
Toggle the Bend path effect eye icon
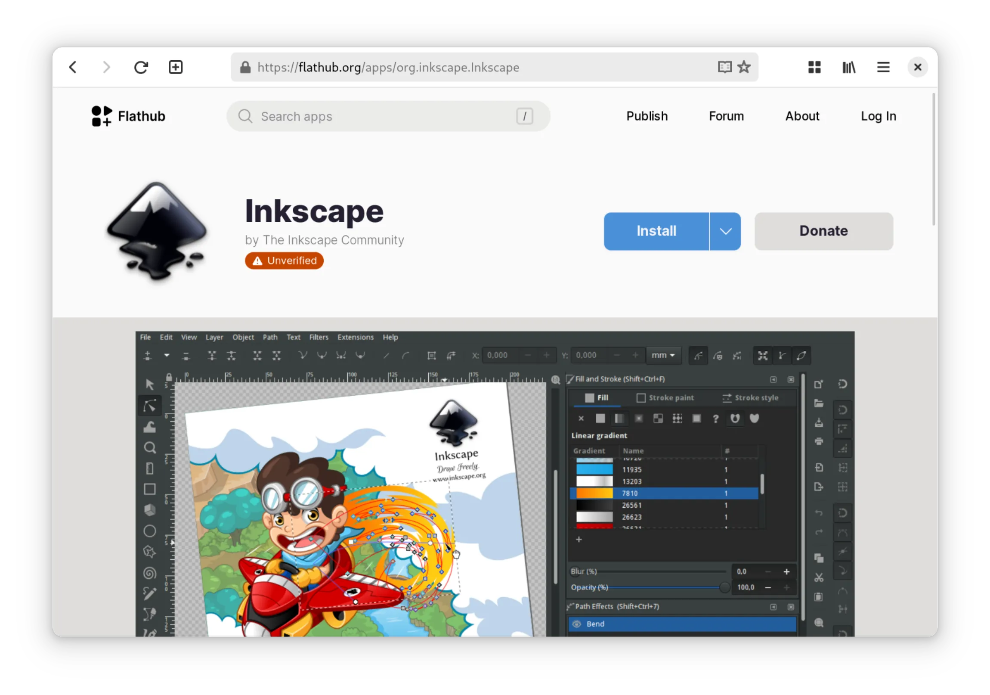pyautogui.click(x=577, y=624)
